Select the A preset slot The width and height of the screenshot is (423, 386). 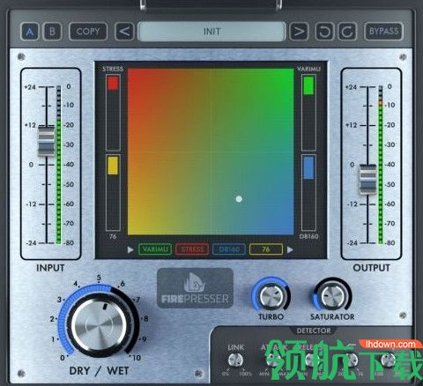pyautogui.click(x=29, y=31)
